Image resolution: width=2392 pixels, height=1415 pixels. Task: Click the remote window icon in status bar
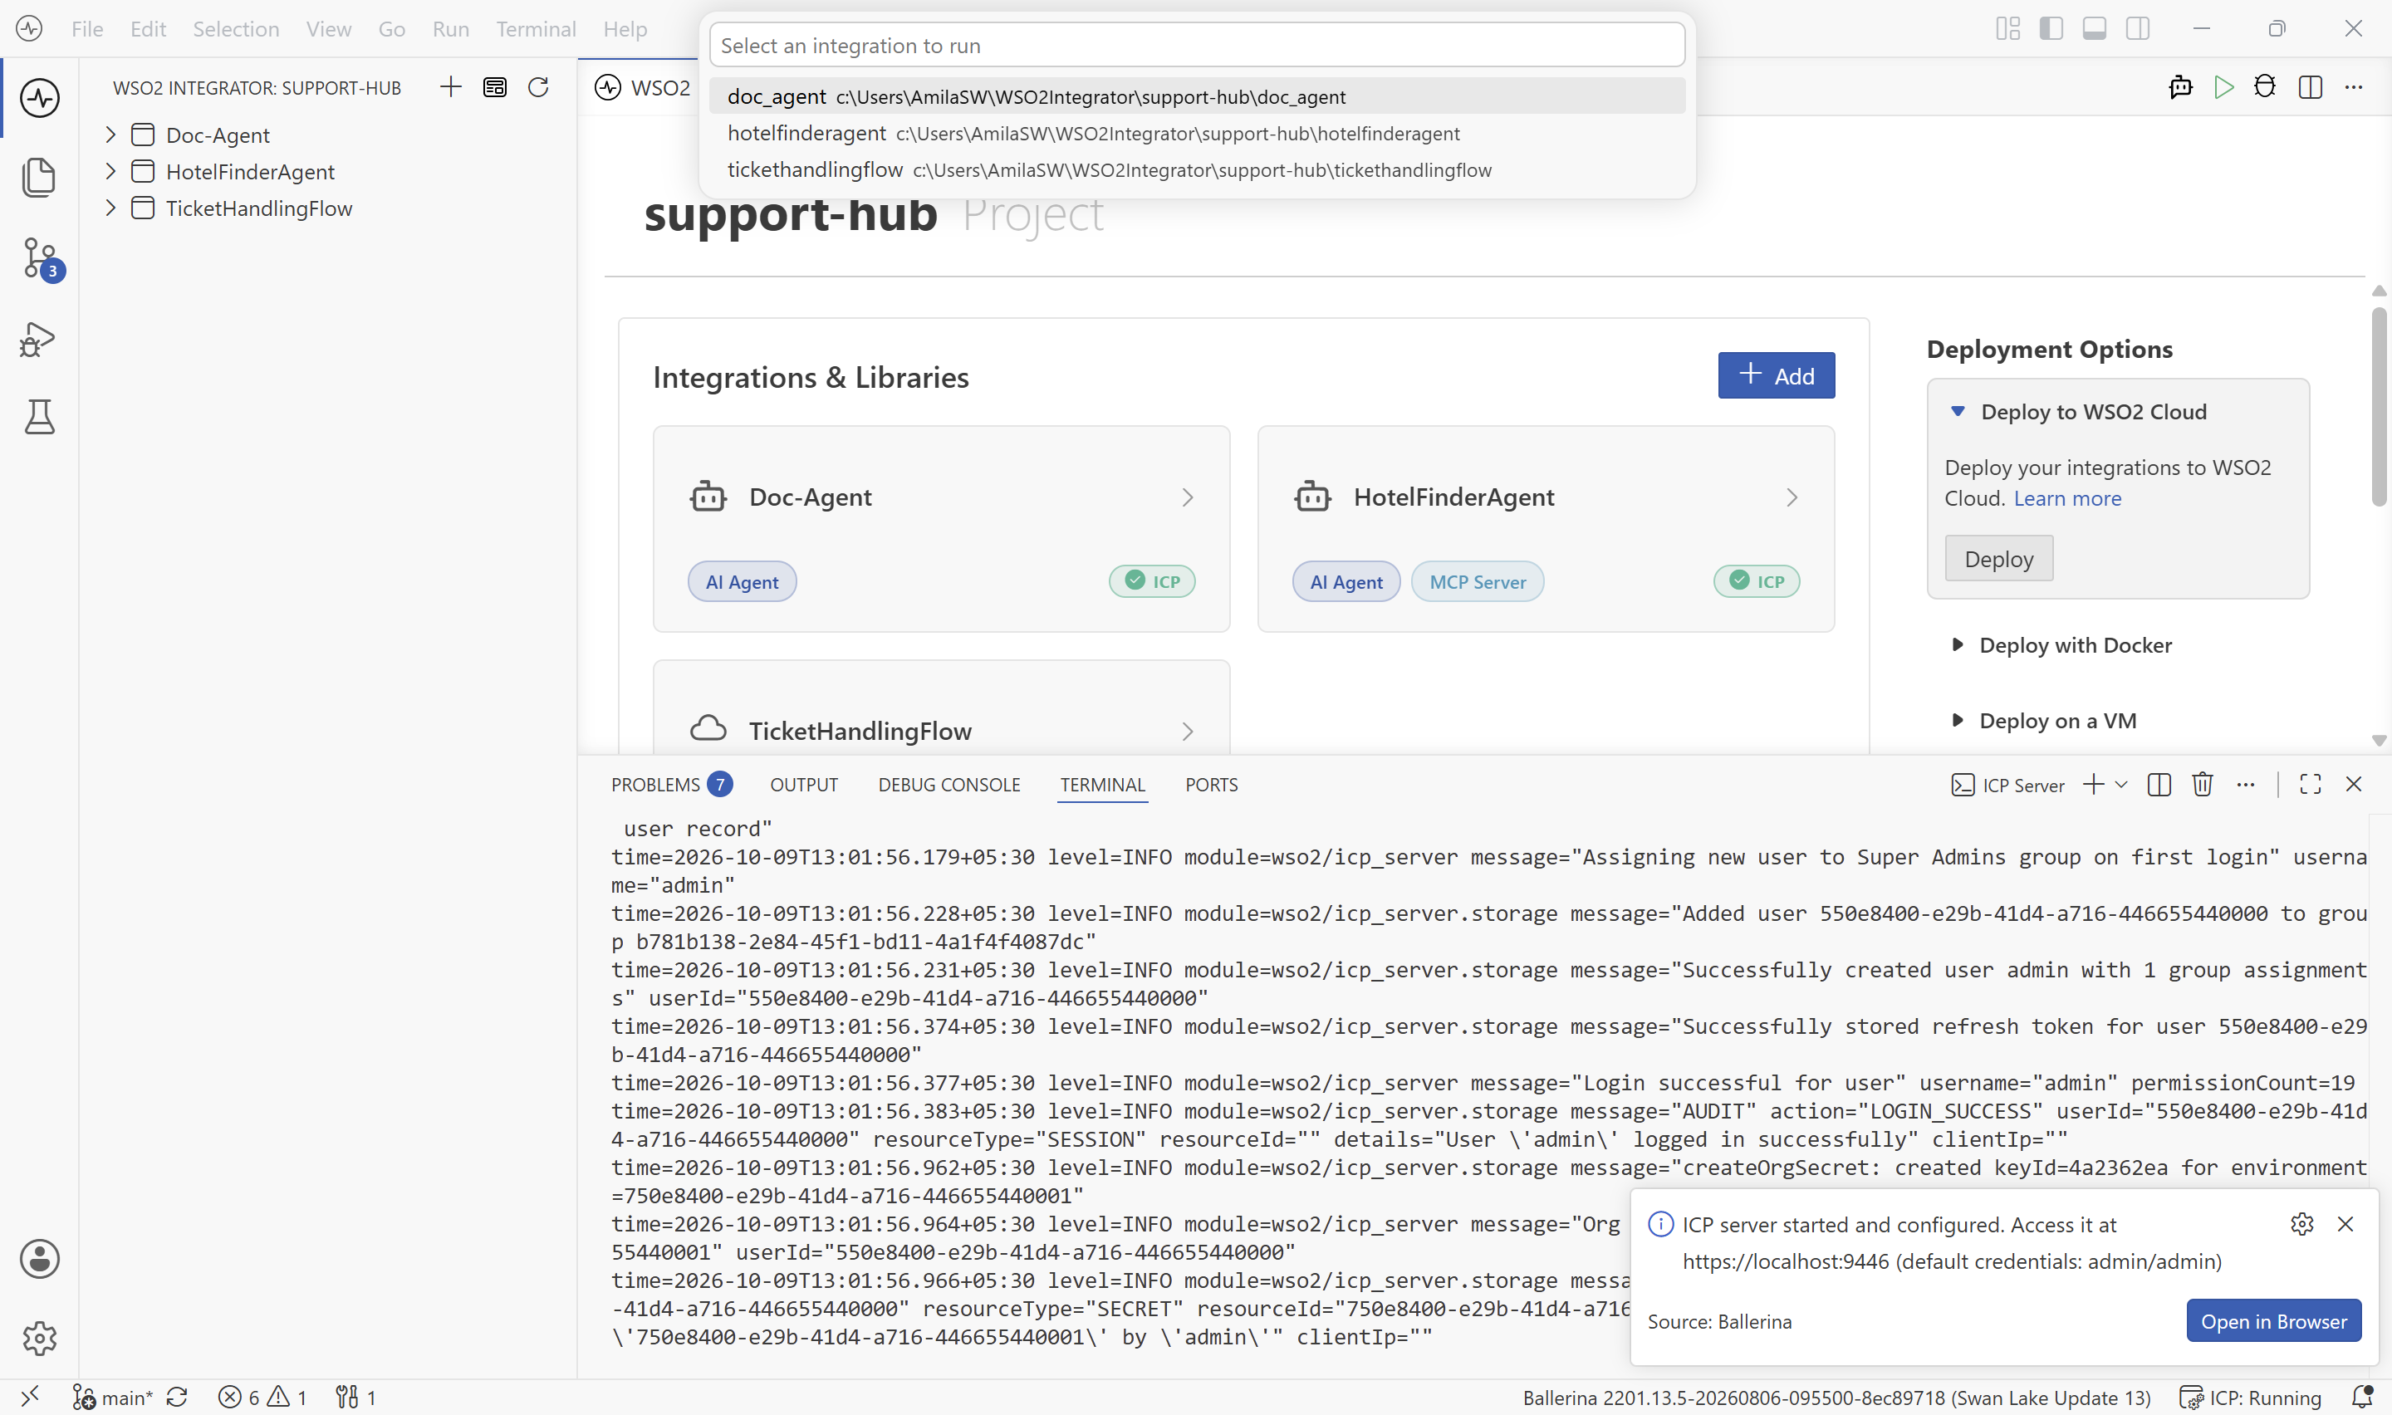coord(31,1397)
